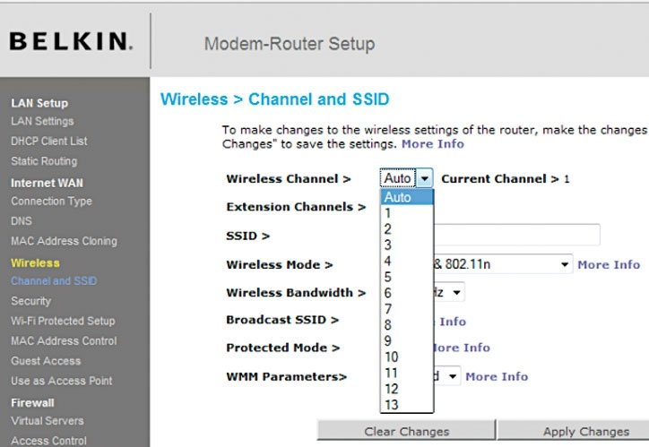
Task: Open wireless Security settings
Action: pyautogui.click(x=31, y=301)
